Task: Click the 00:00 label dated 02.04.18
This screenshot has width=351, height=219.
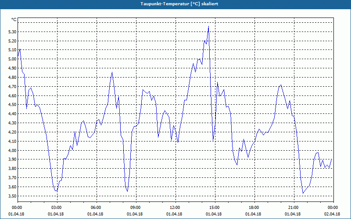Action: 333,208
